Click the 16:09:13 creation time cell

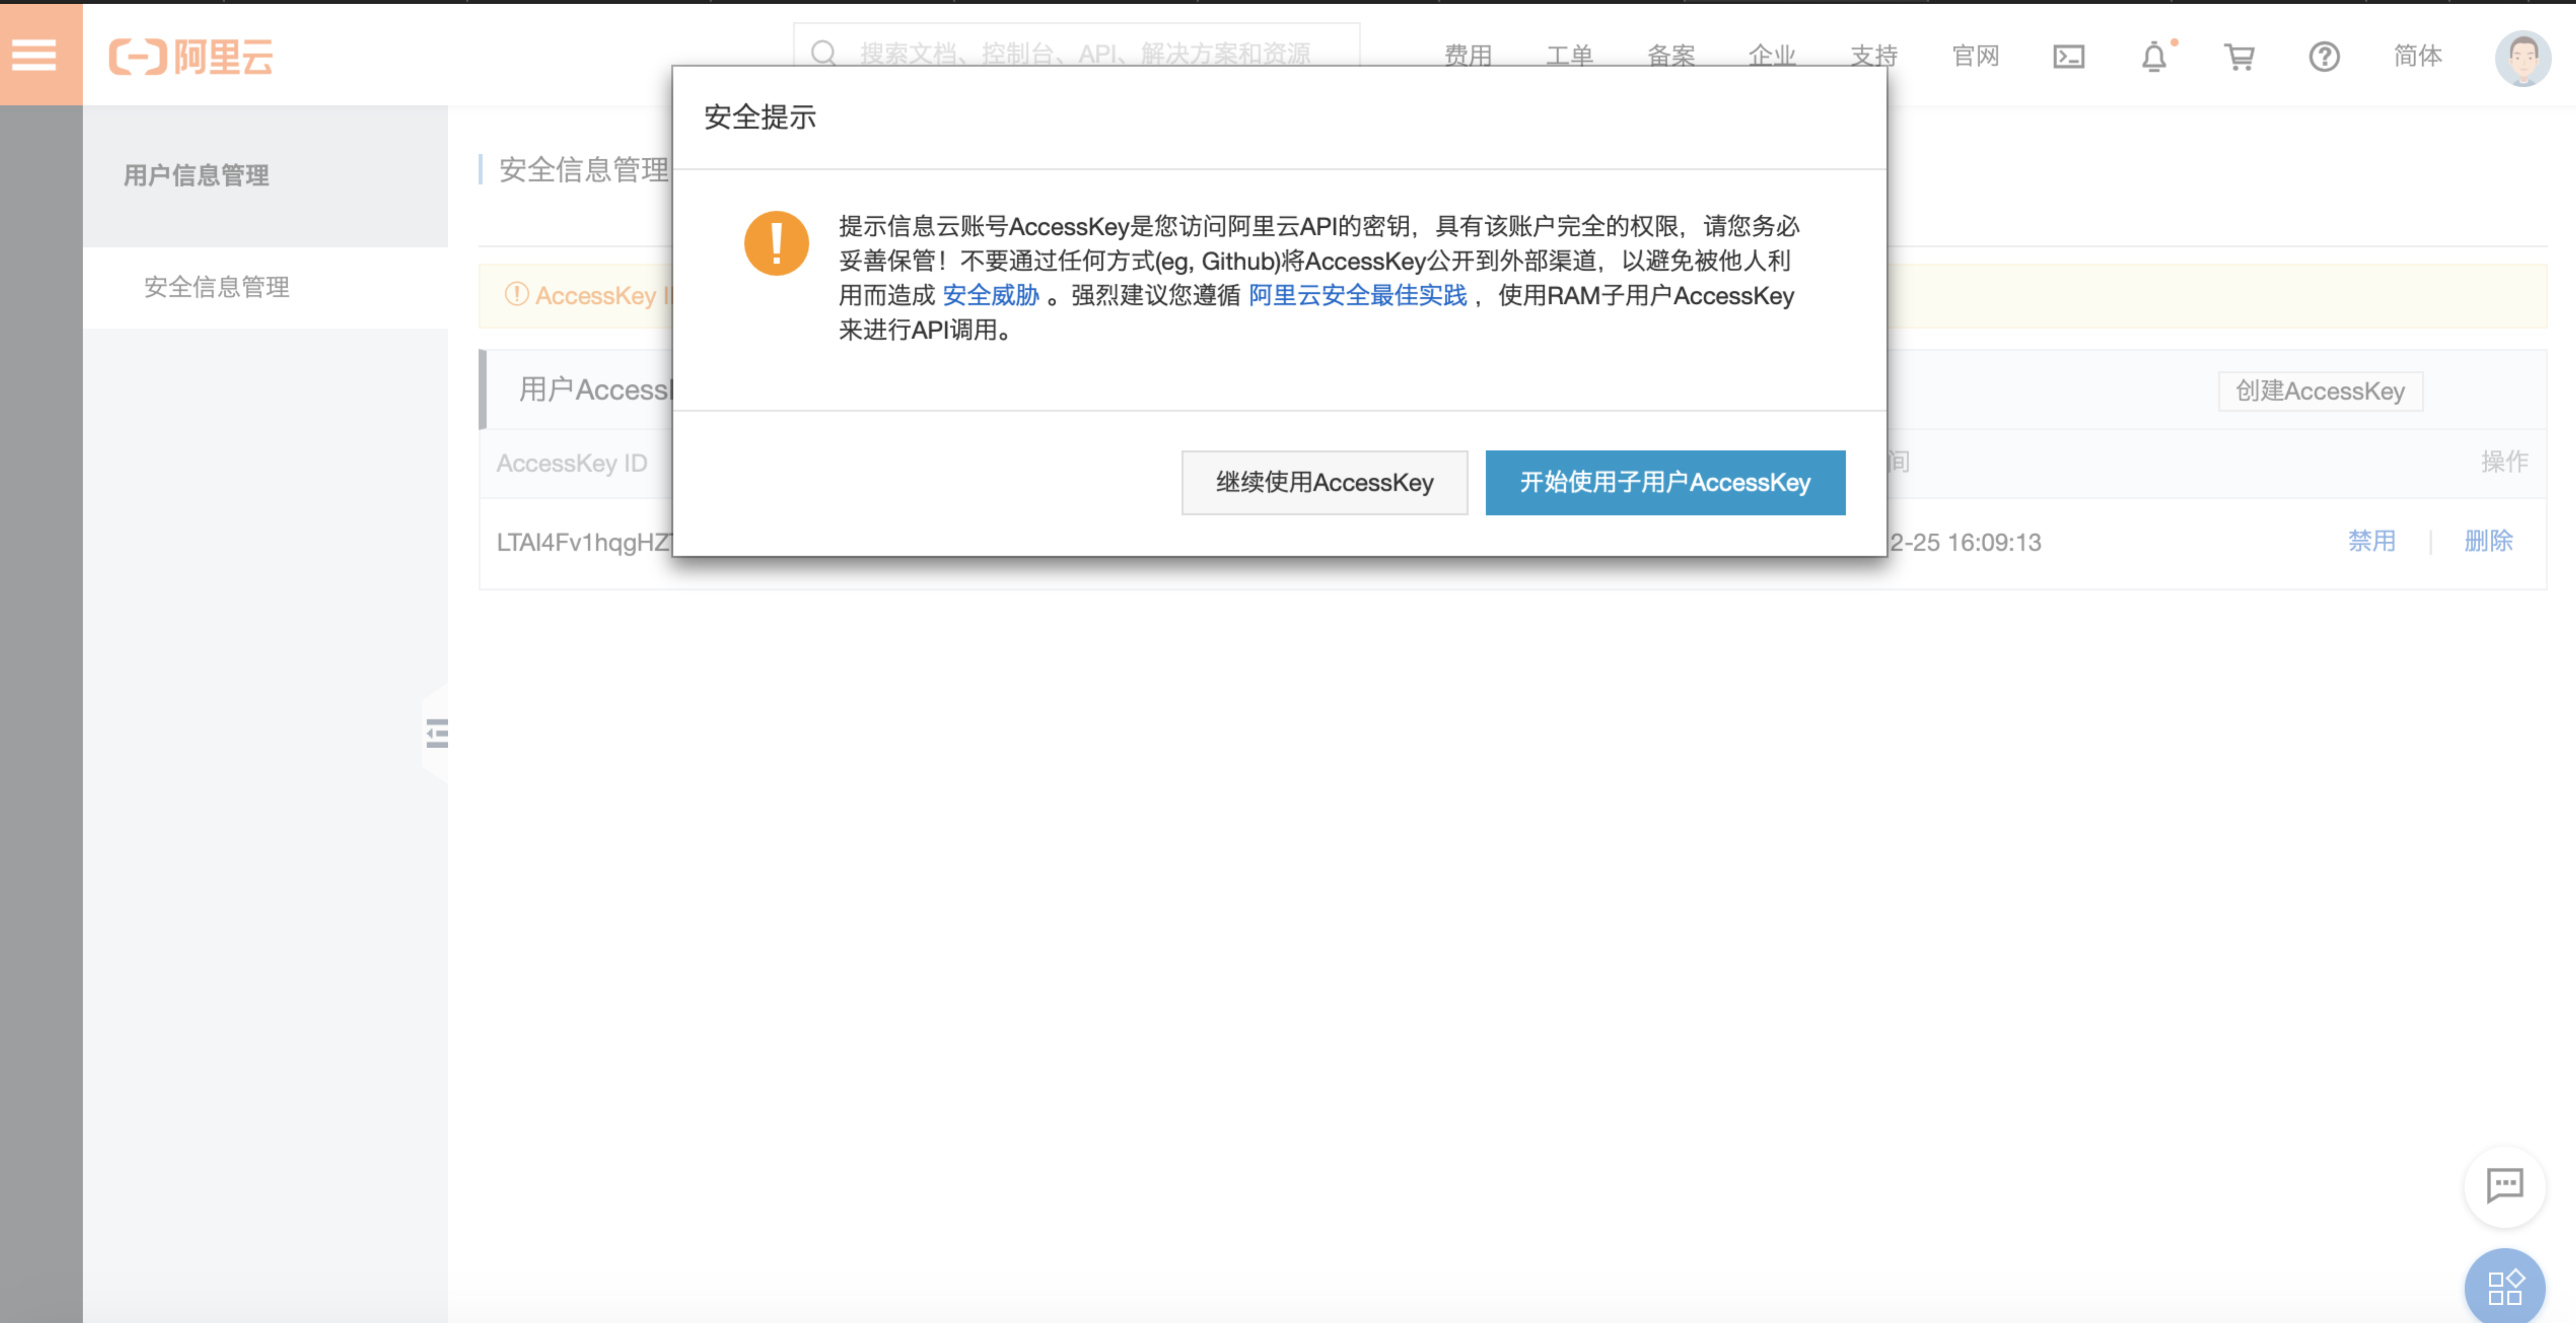(1965, 542)
